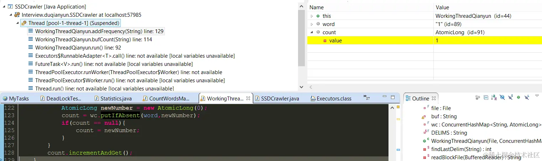Viewport: 542px width, 161px height.
Task: Select findLastDelim(String) : int in Outline
Action: tap(461, 149)
